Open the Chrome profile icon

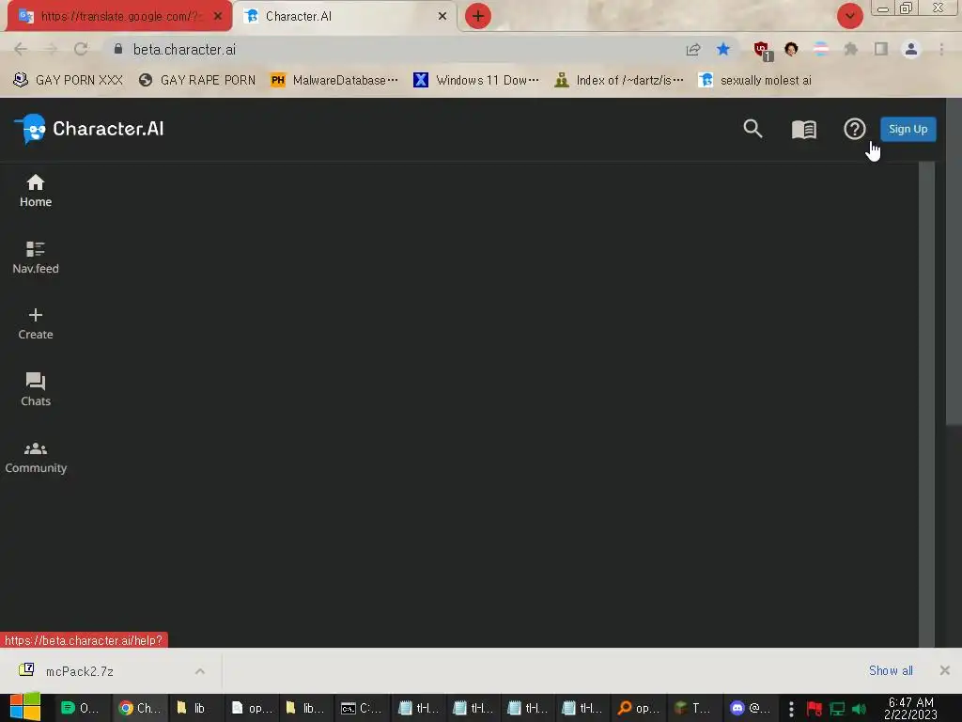911,49
